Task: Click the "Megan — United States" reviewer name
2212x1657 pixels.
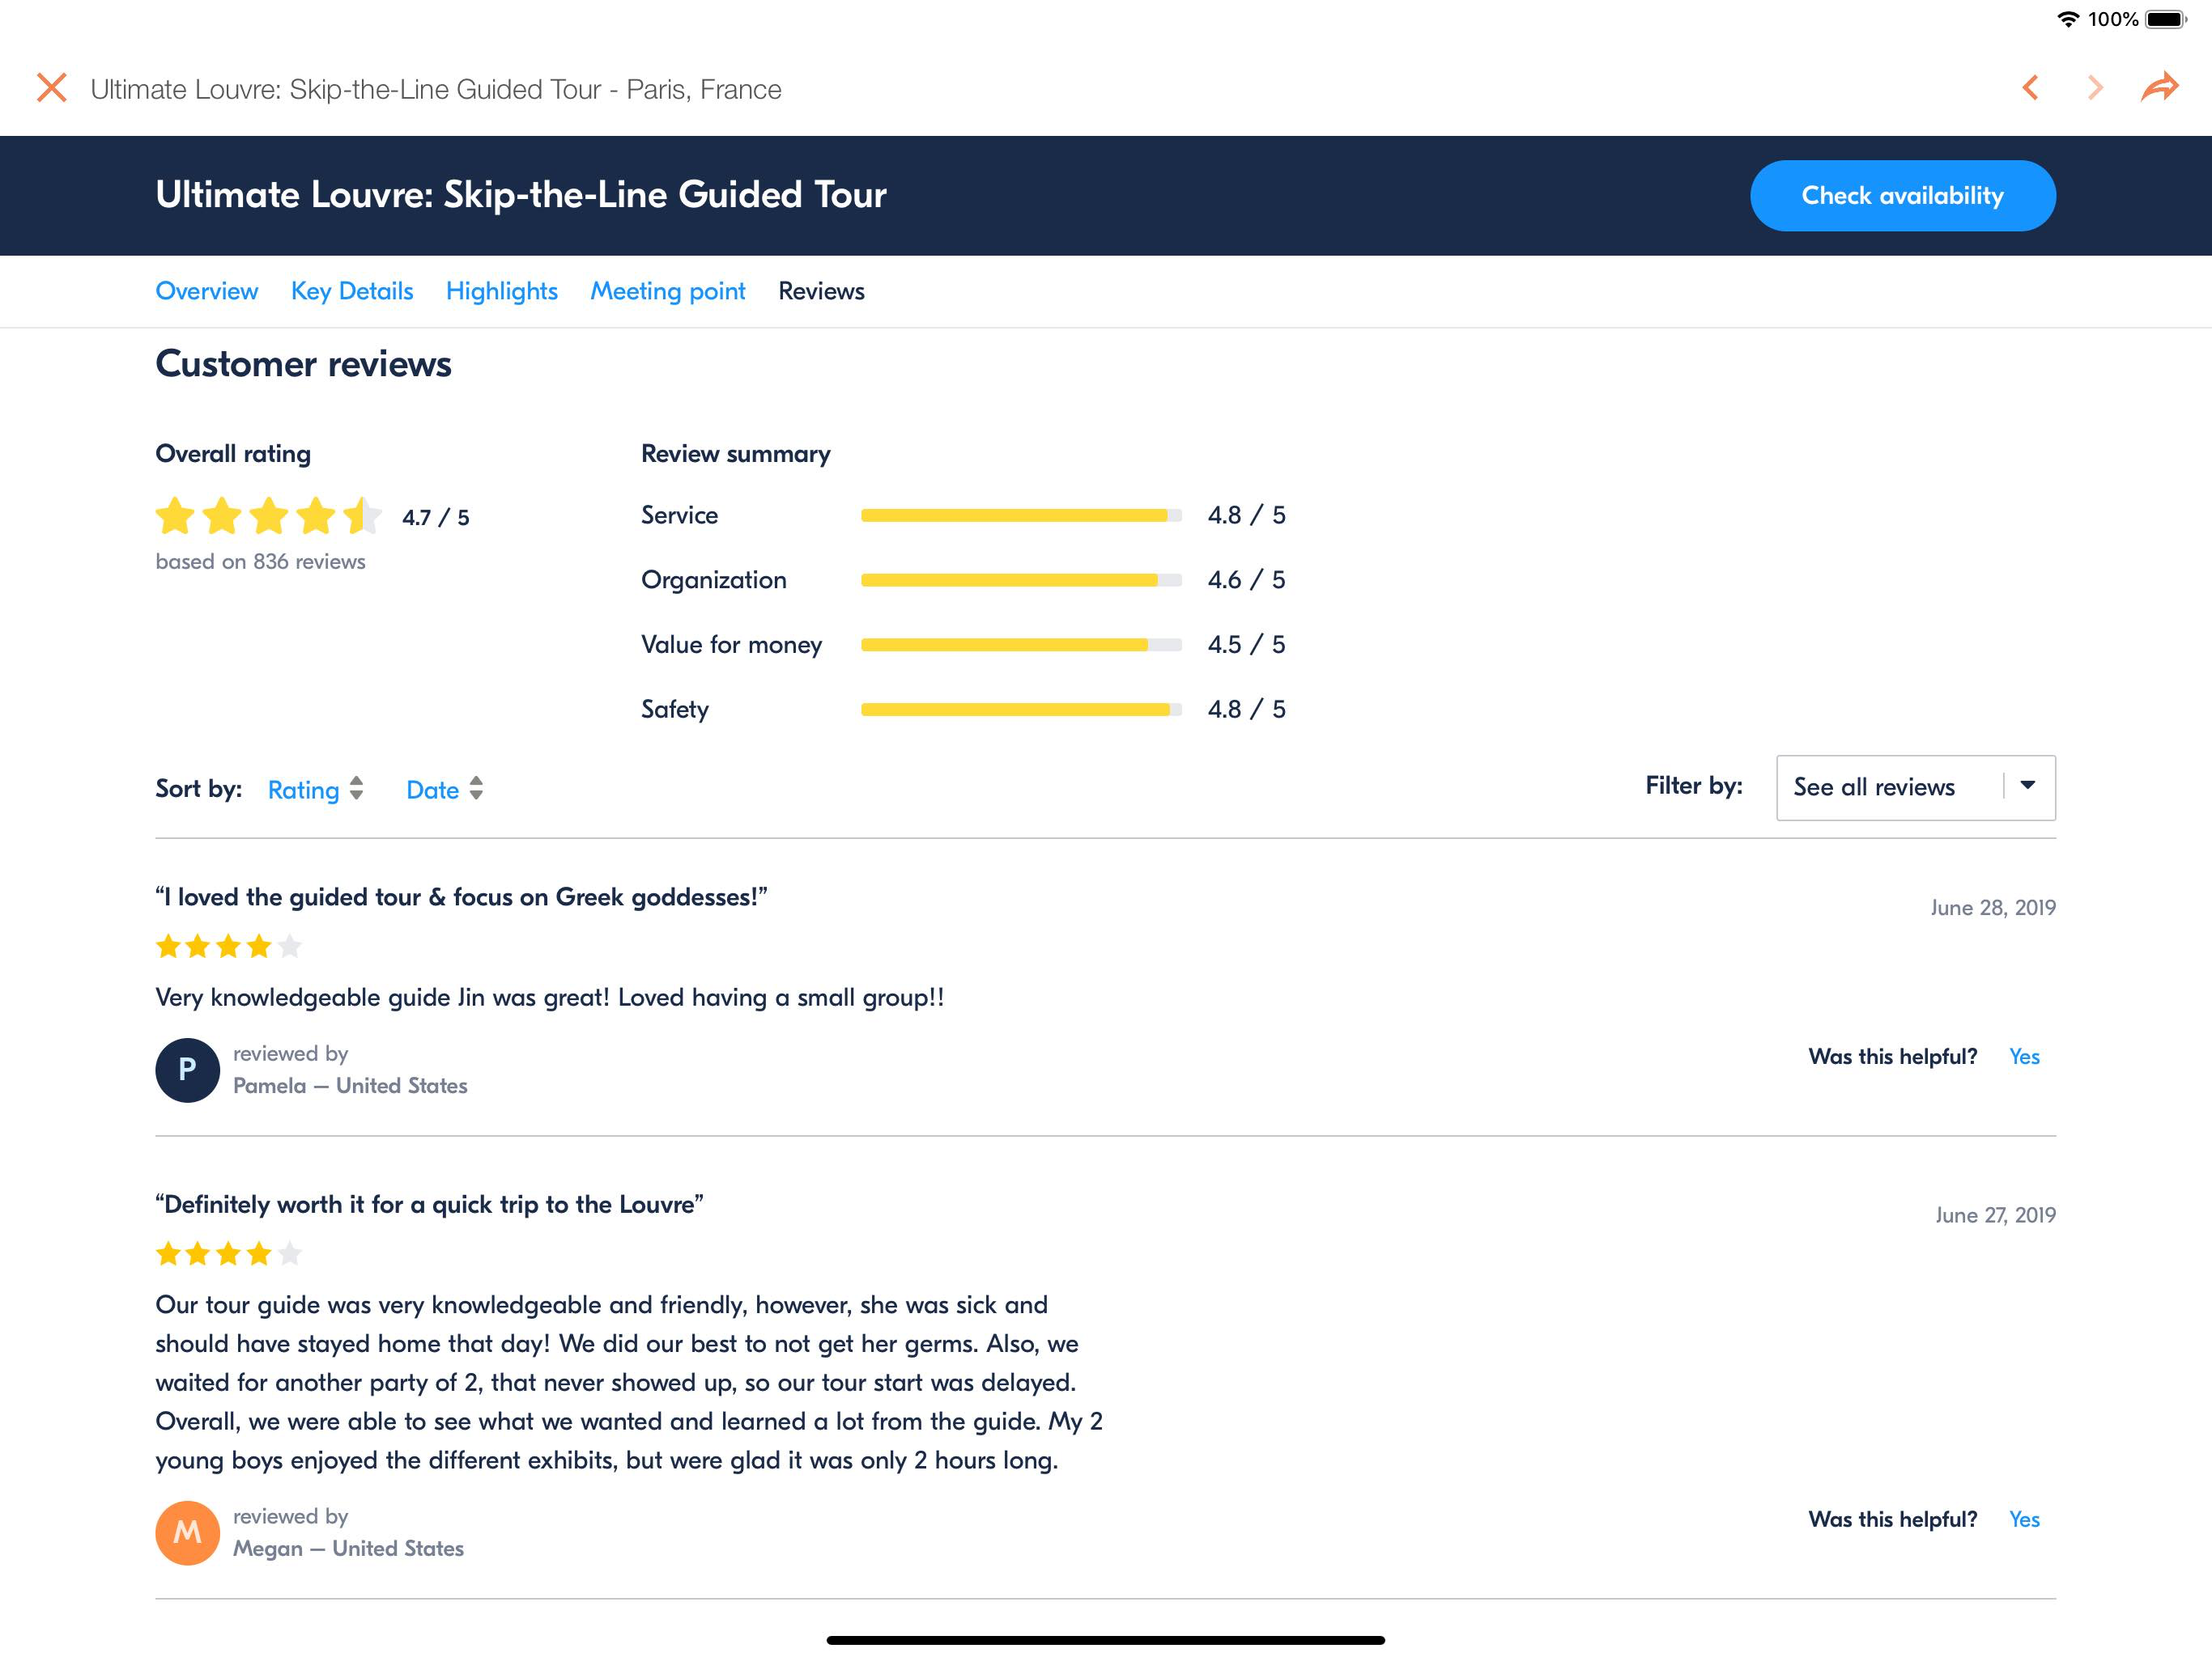Action: click(x=348, y=1548)
